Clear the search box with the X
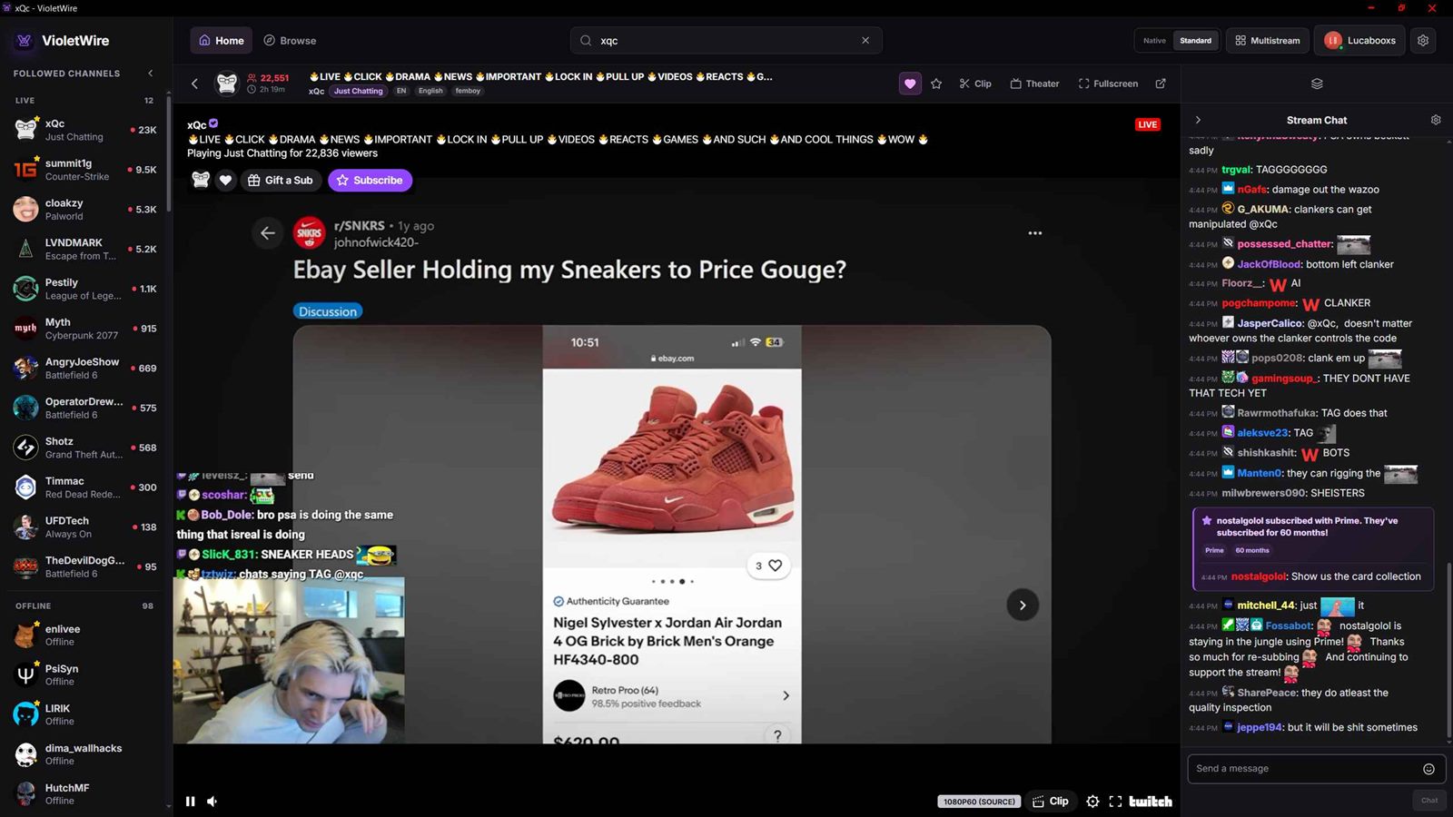Screen dimensions: 1453x817 coord(865,41)
